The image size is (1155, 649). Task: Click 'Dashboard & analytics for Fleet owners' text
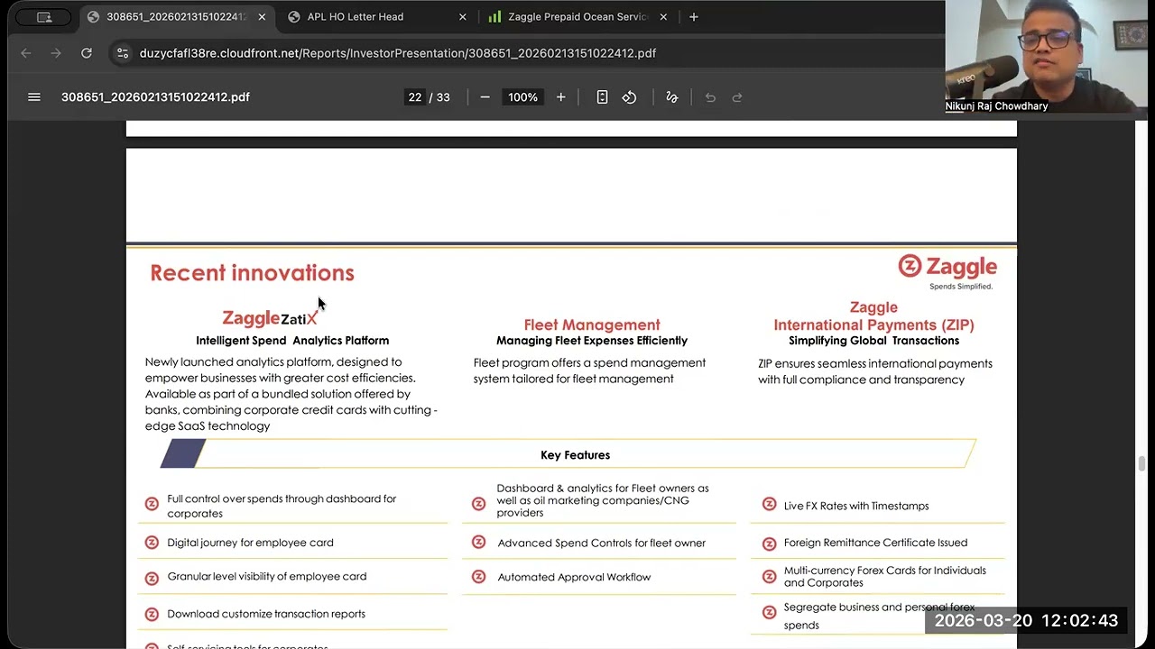pyautogui.click(x=603, y=500)
